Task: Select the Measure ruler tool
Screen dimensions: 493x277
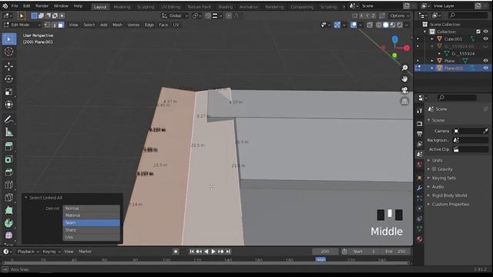Action: 8,132
